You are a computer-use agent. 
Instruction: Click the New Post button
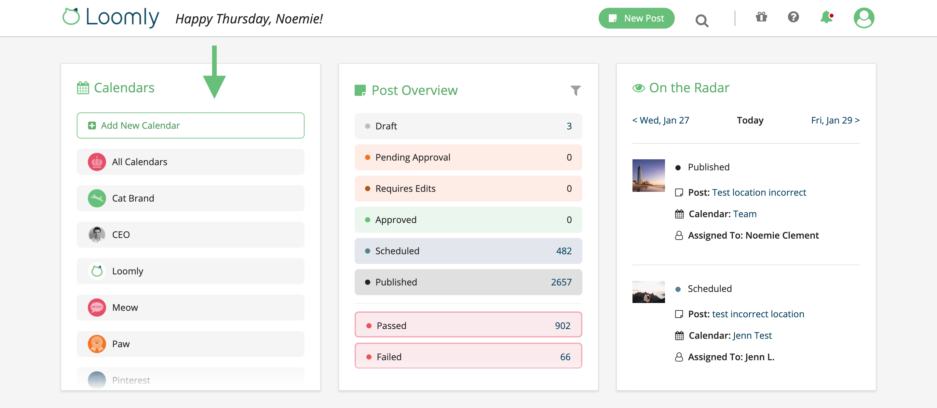[x=637, y=18]
